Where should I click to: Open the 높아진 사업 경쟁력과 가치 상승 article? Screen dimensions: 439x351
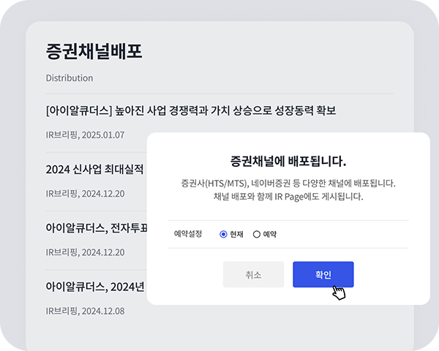[191, 110]
